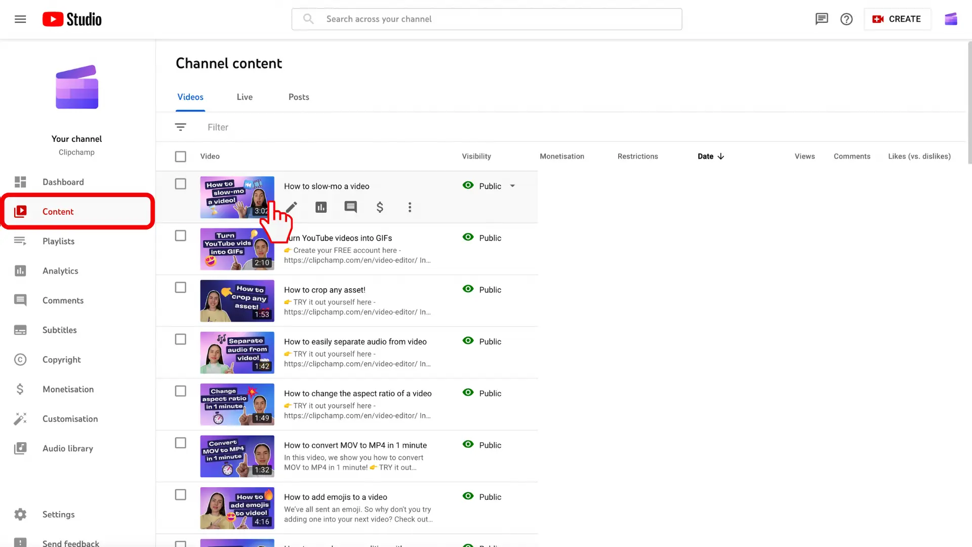Click the Copyright icon in sidebar
Screen dimensions: 972x547
[20, 359]
